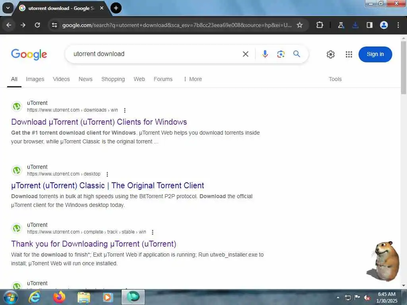Click the browser forward arrow
407x305 pixels.
tap(23, 25)
